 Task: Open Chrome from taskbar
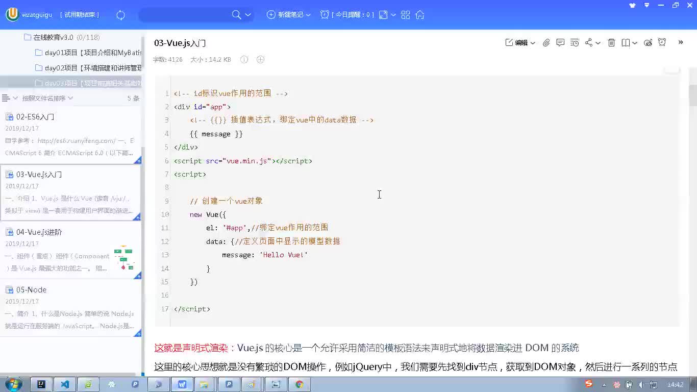coord(300,384)
